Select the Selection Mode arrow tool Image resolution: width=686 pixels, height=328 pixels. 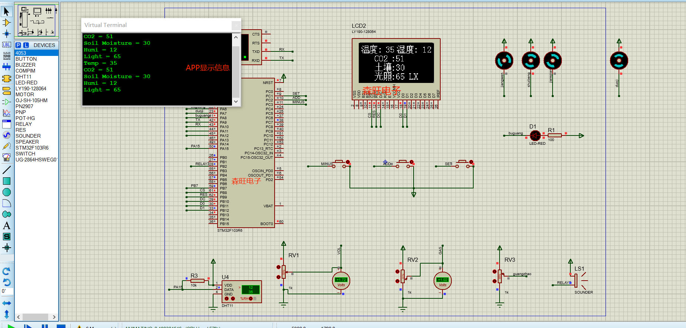pyautogui.click(x=6, y=11)
